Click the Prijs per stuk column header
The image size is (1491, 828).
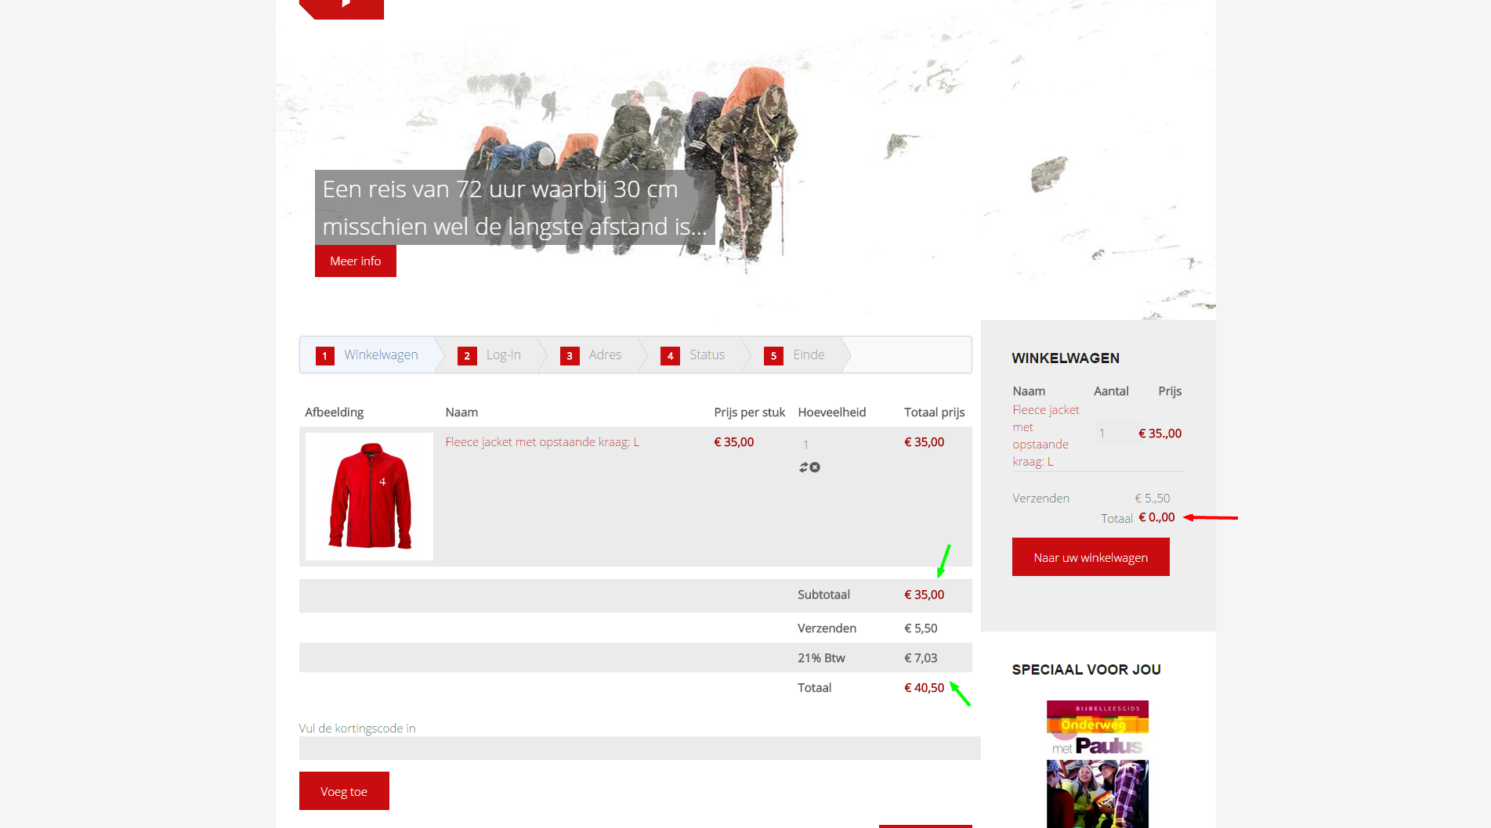coord(749,412)
